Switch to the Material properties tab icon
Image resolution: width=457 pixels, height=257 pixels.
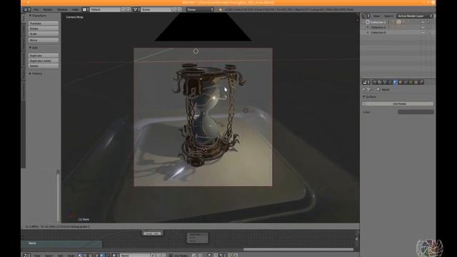(421, 83)
